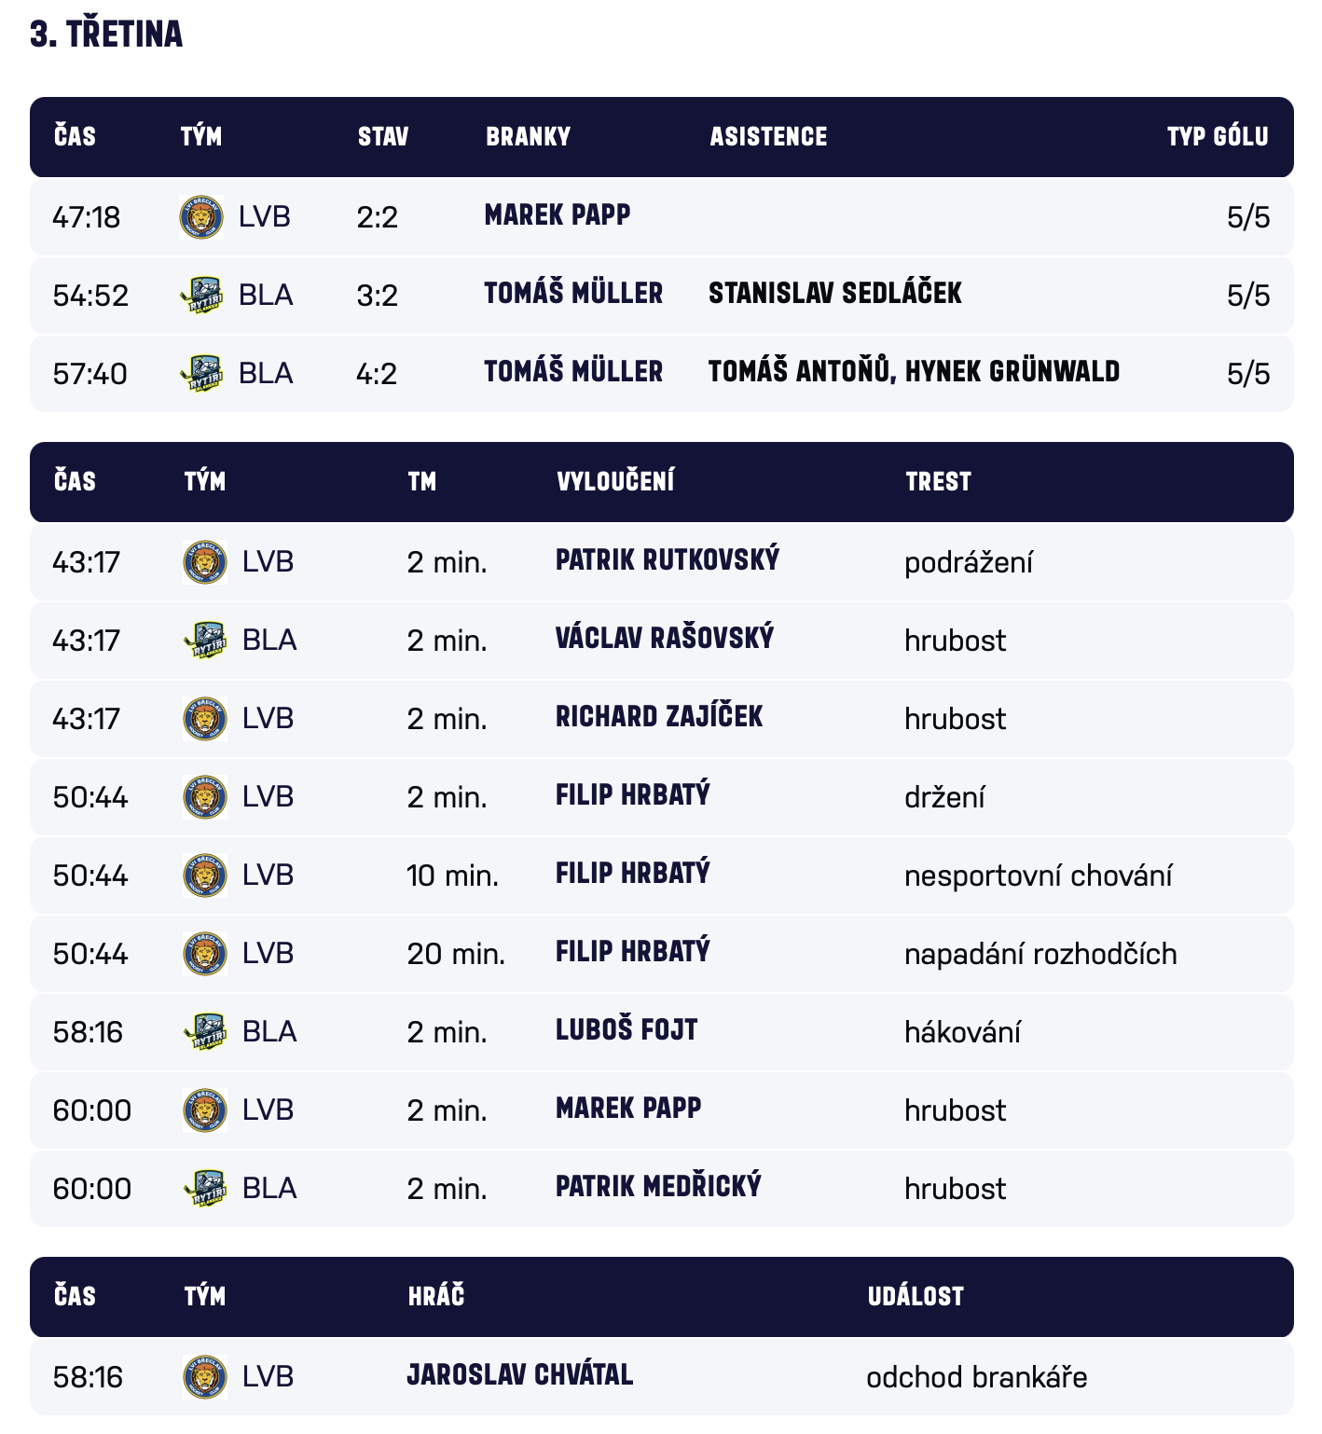The height and width of the screenshot is (1434, 1322).
Task: Click LVB logo beside Patrik Rutkovský penalty
Action: (205, 562)
